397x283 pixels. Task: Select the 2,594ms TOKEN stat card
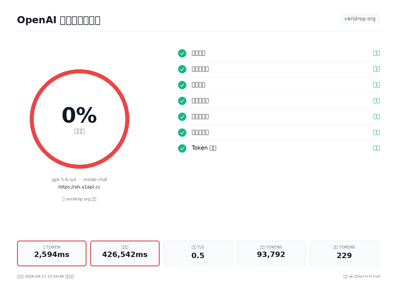(52, 253)
